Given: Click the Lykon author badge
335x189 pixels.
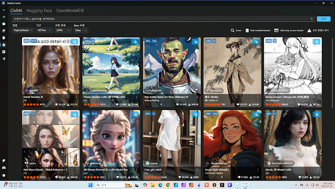Looking at the screenshot, I should tap(31, 163).
